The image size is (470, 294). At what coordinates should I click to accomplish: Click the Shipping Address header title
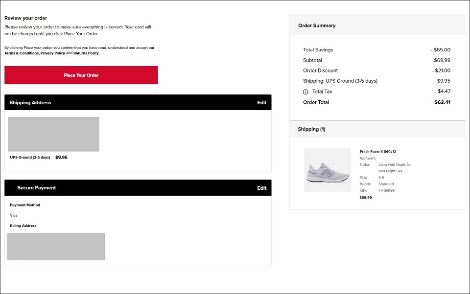point(30,102)
